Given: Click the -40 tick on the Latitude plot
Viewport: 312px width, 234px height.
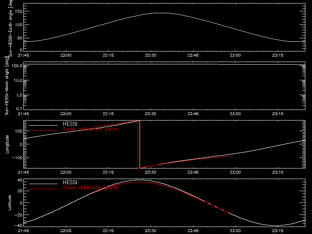Looking at the screenshot, I should click(x=18, y=225).
